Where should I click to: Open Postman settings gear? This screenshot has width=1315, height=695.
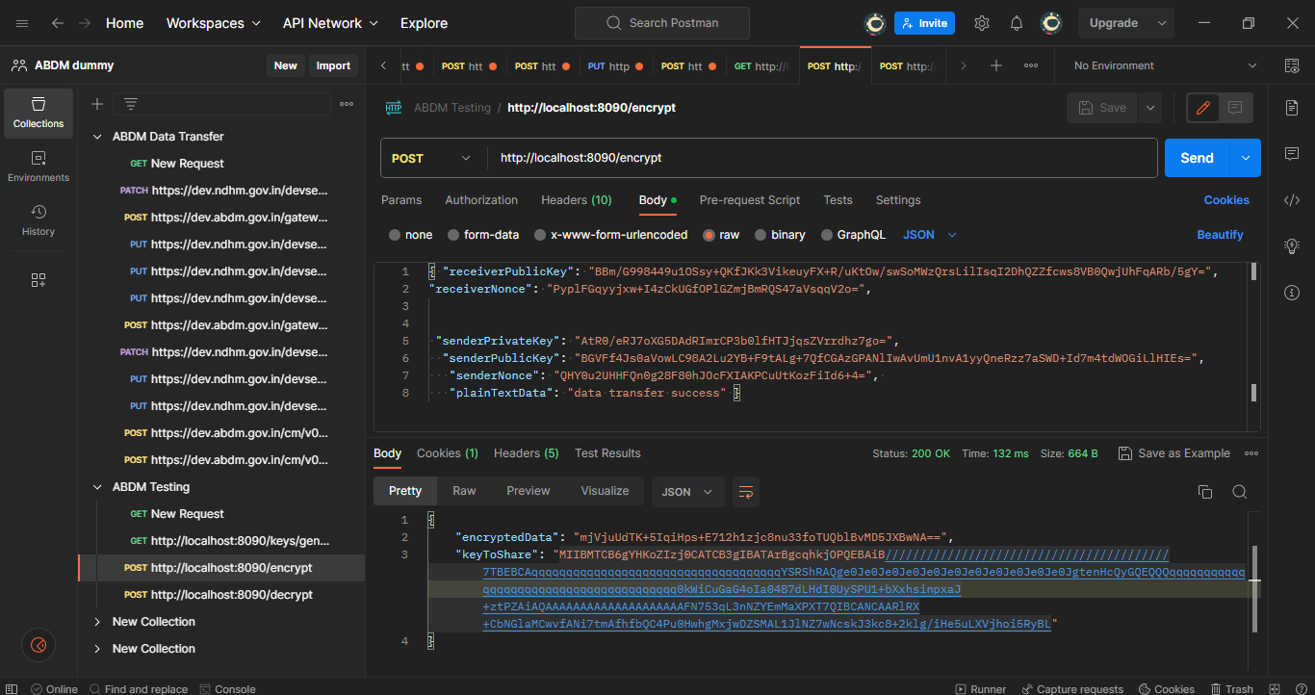[982, 23]
